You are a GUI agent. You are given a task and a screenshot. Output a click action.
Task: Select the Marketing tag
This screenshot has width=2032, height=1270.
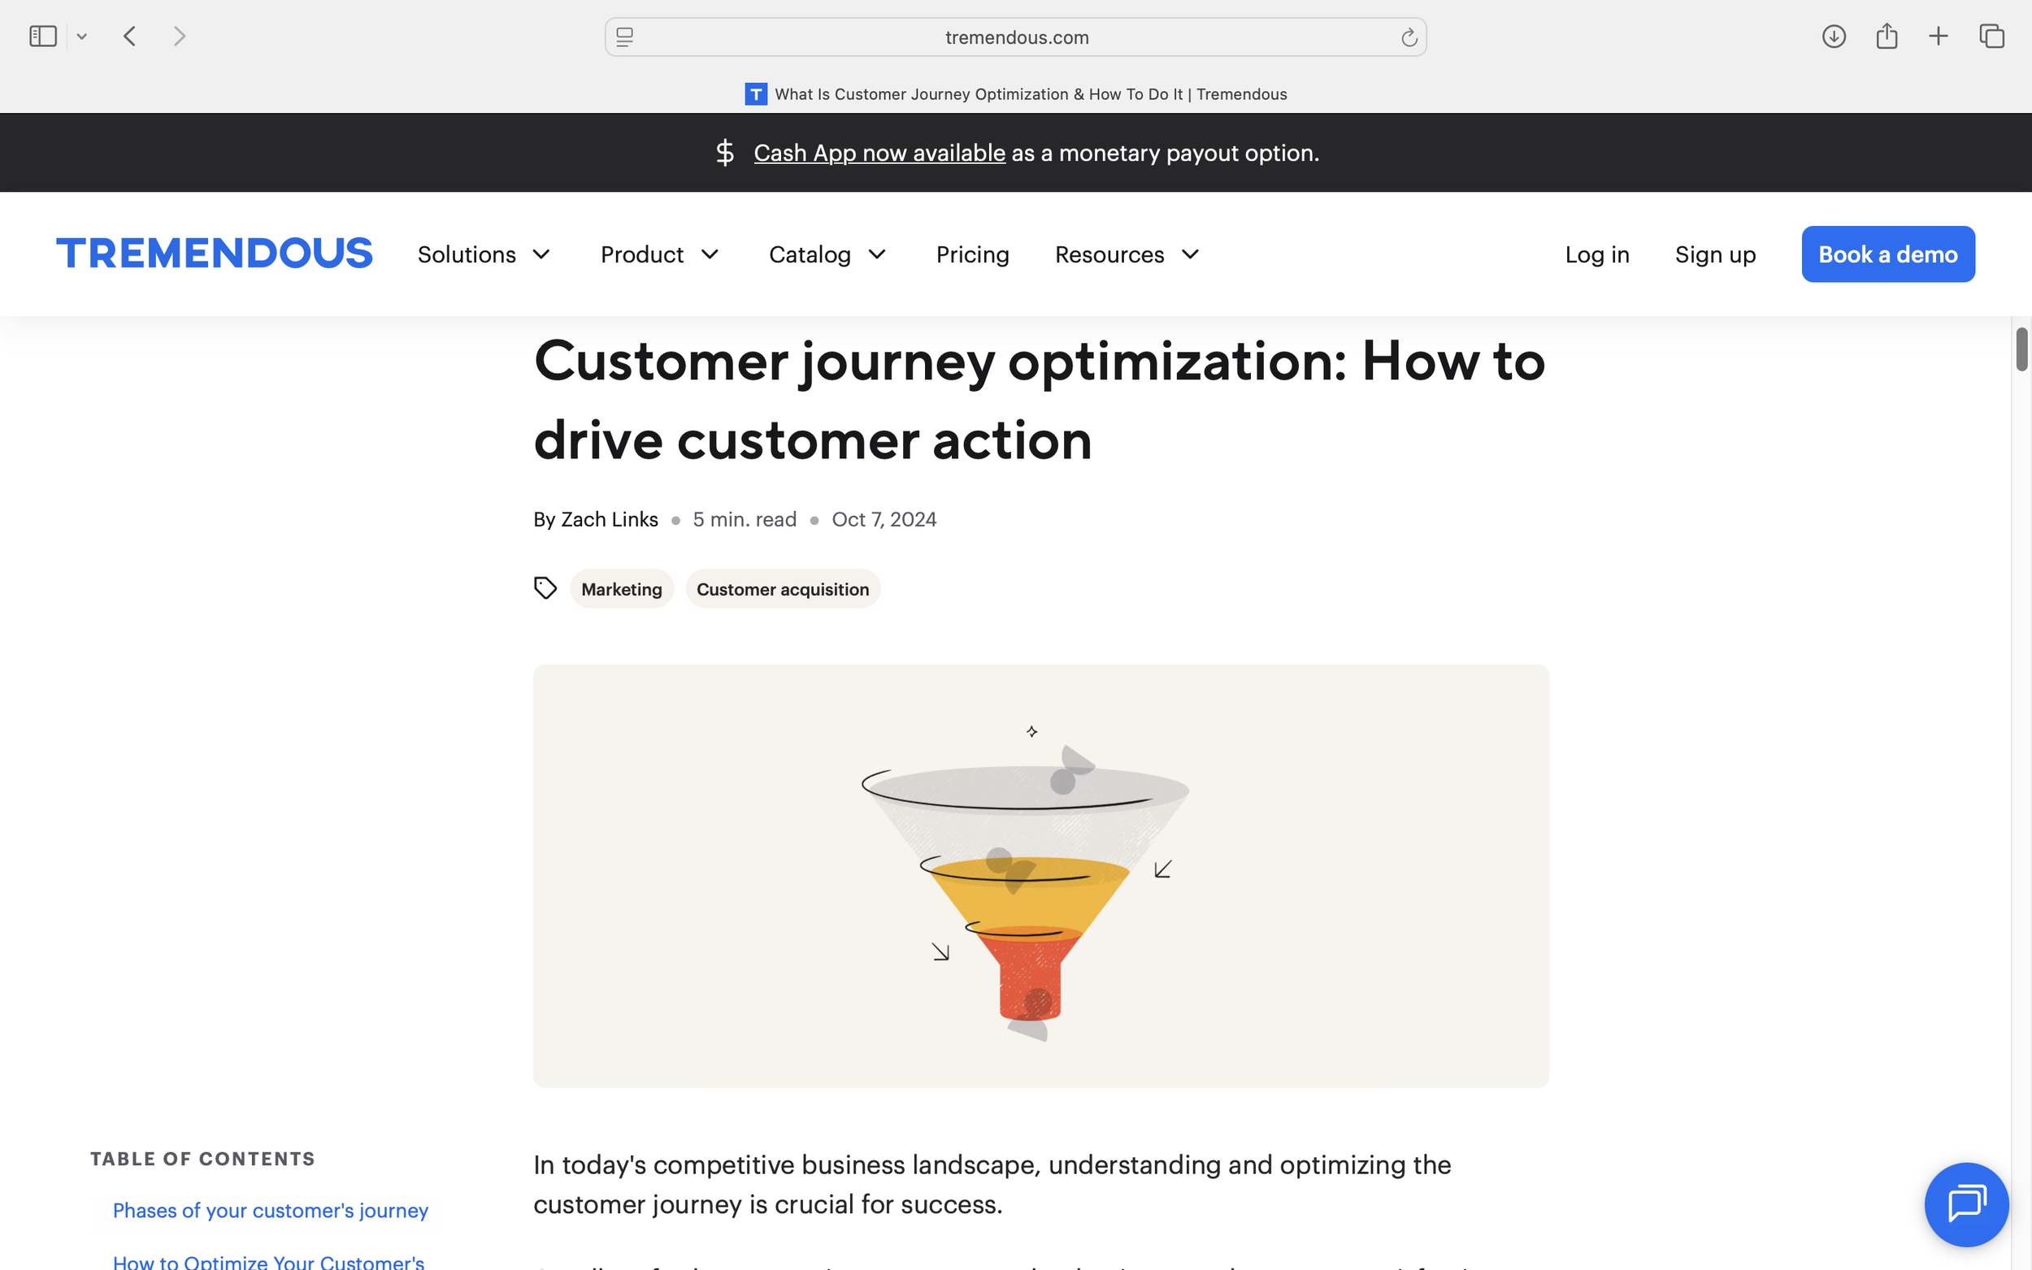click(x=622, y=589)
